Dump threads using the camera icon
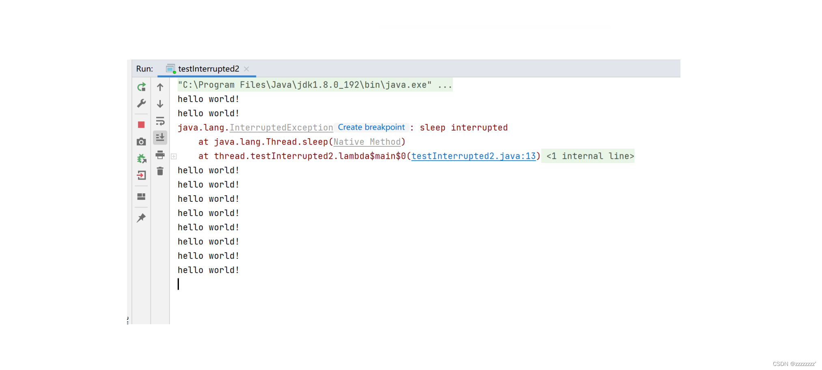Viewport: 822px width, 370px height. pos(141,142)
